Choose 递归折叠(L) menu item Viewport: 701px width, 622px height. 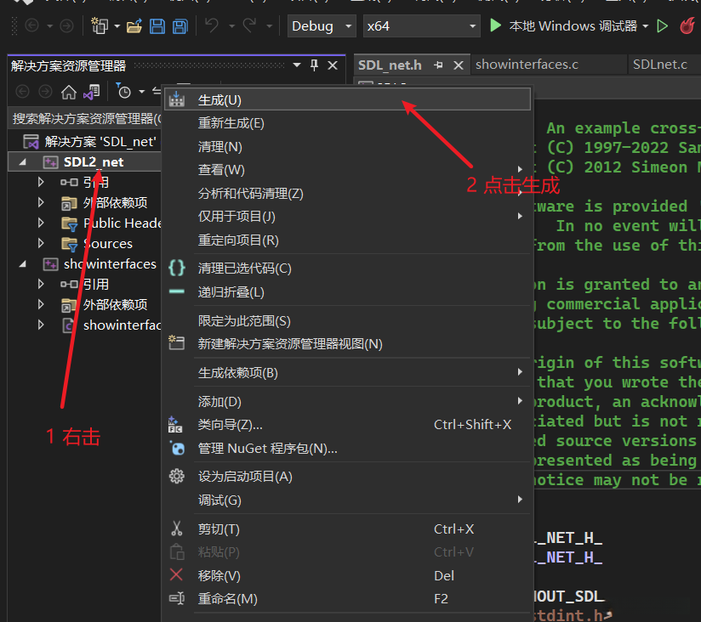(347, 292)
